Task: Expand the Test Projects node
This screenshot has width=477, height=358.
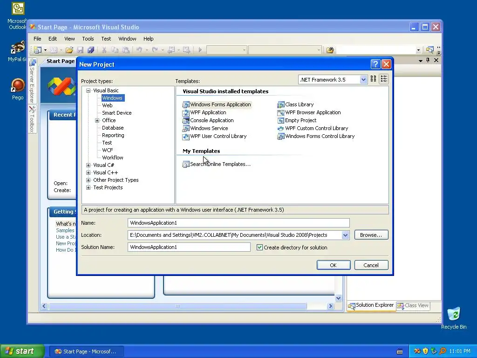Action: 88,187
